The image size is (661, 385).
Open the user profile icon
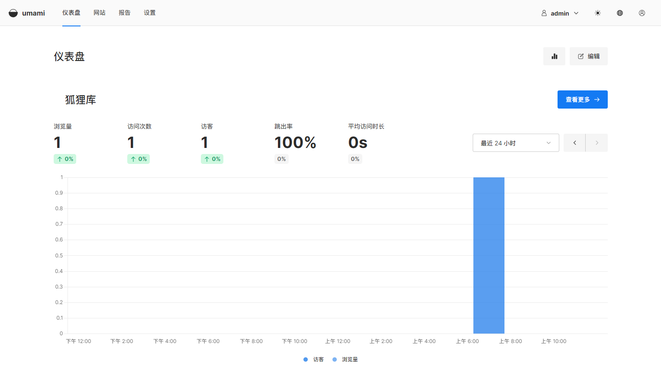coord(642,13)
